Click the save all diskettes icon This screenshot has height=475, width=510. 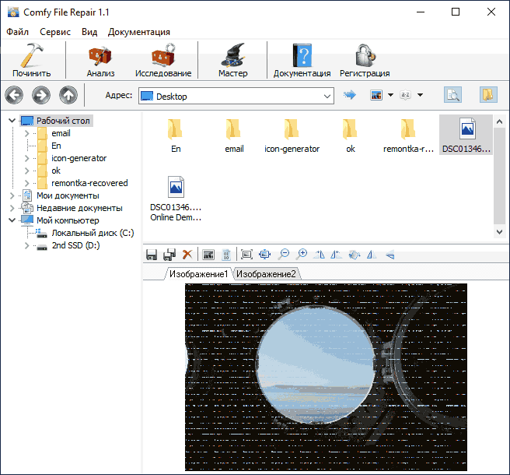[169, 255]
